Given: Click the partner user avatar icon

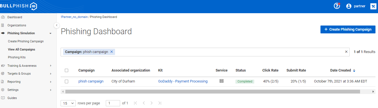Looking at the screenshot, I should (349, 6).
